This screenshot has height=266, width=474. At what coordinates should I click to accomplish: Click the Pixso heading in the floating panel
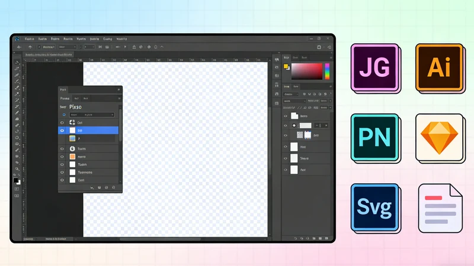pyautogui.click(x=75, y=107)
